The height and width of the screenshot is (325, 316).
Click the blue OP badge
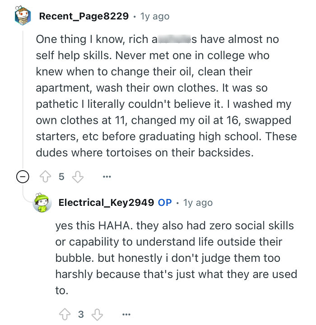pyautogui.click(x=165, y=202)
